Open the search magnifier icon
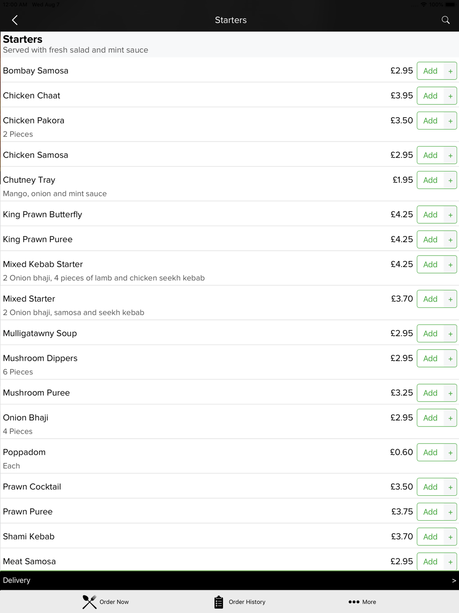Image resolution: width=459 pixels, height=613 pixels. pos(445,20)
